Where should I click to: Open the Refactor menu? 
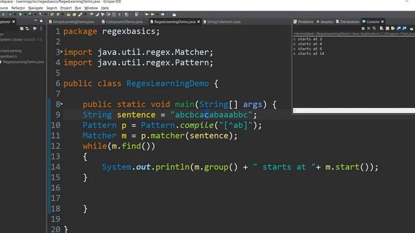(18, 8)
